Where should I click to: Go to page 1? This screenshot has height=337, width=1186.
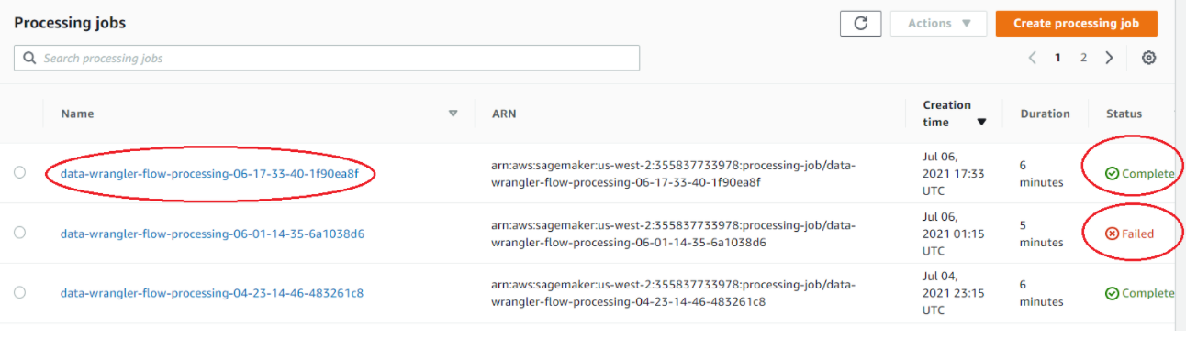coord(1057,58)
